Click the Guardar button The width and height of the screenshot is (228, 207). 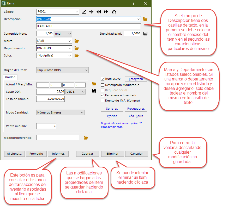87,154
